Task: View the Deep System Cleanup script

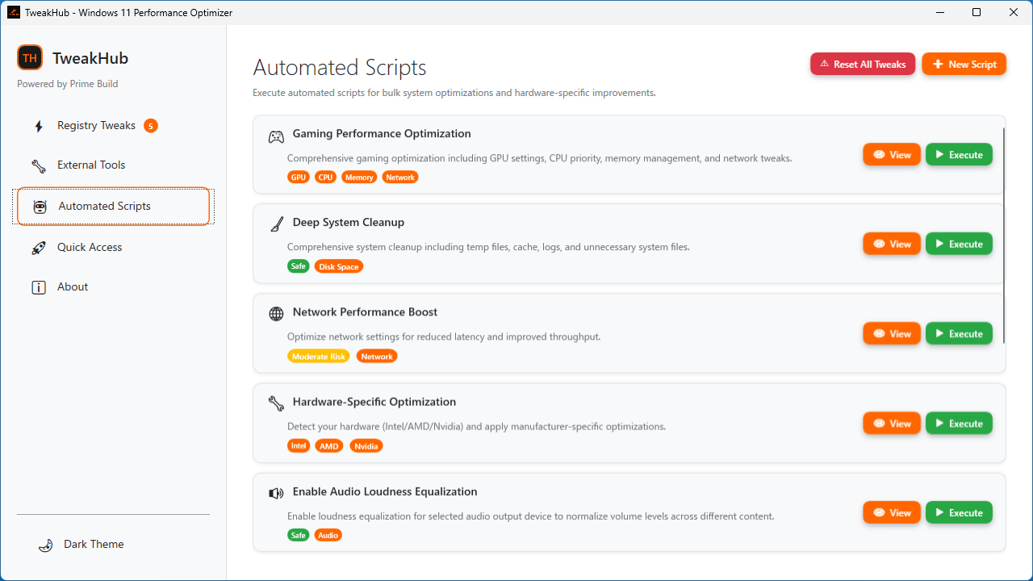Action: tap(891, 245)
